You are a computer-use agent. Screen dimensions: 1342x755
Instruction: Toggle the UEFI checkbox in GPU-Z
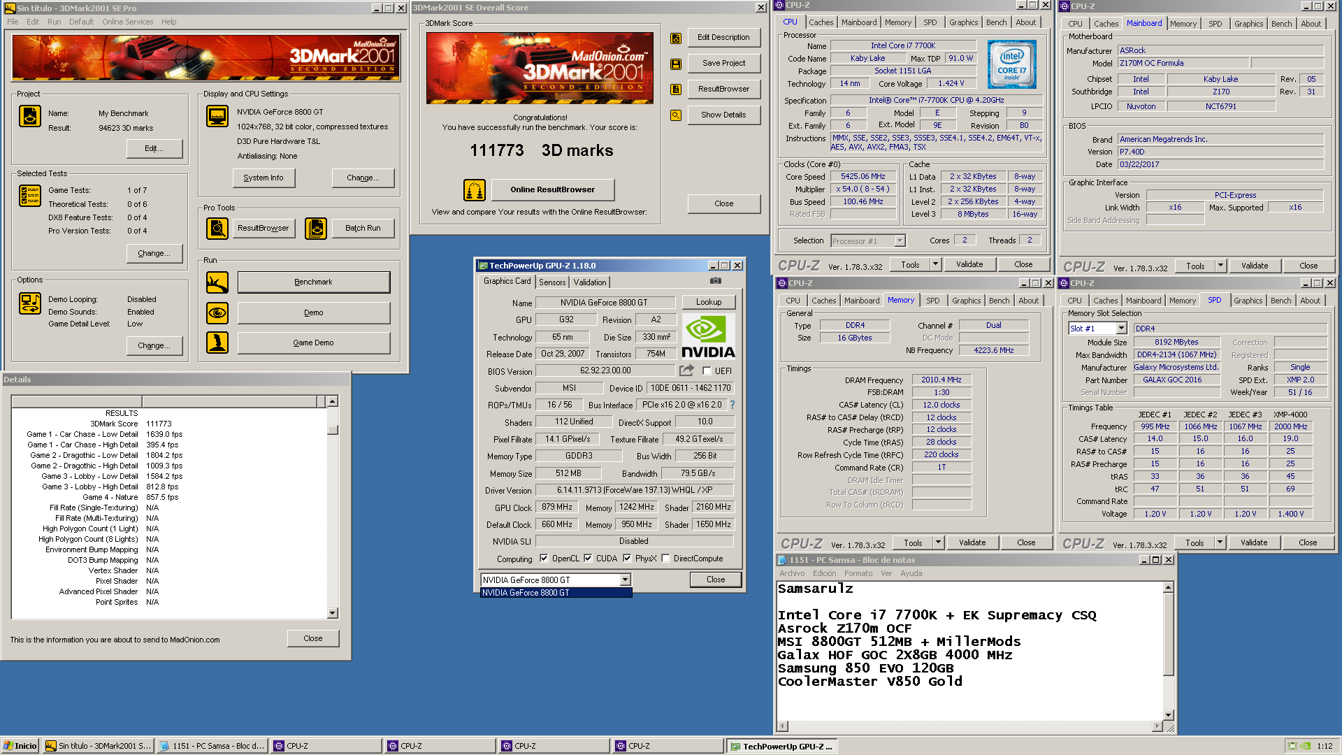point(707,371)
